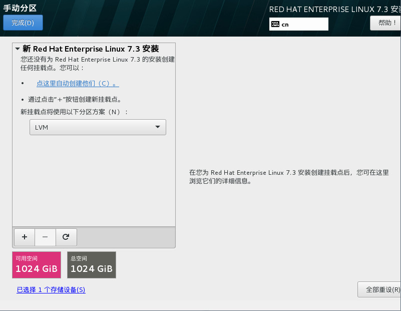The width and height of the screenshot is (401, 311).
Task: Click the available space 1024 GiB box
Action: point(37,265)
